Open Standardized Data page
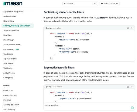Viewport: 137px width, 112px height. pos(11,30)
